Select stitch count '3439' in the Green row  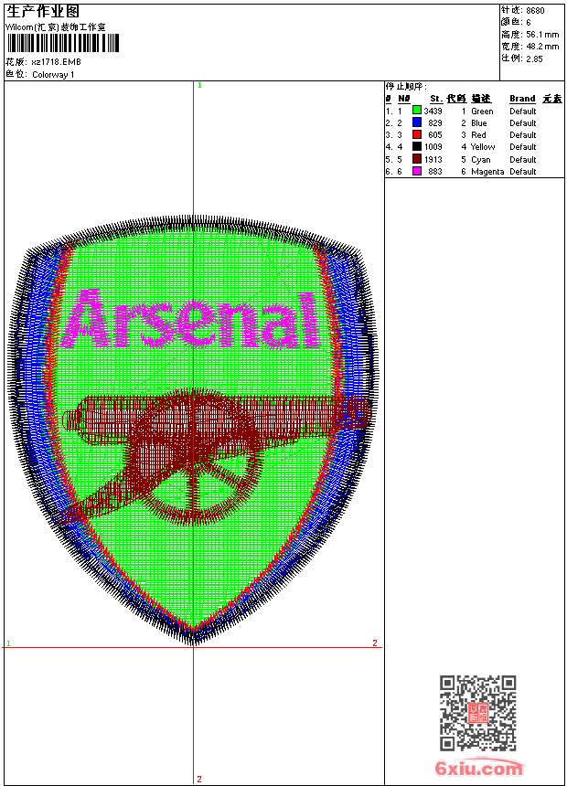click(433, 112)
